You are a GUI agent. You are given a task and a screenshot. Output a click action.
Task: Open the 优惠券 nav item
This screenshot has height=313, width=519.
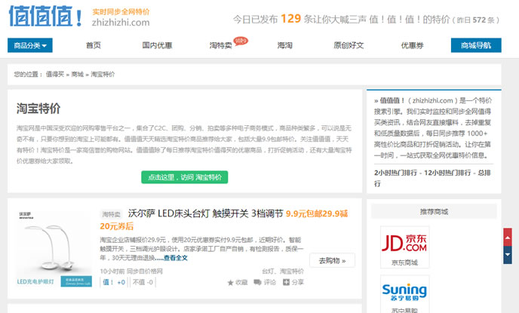413,45
